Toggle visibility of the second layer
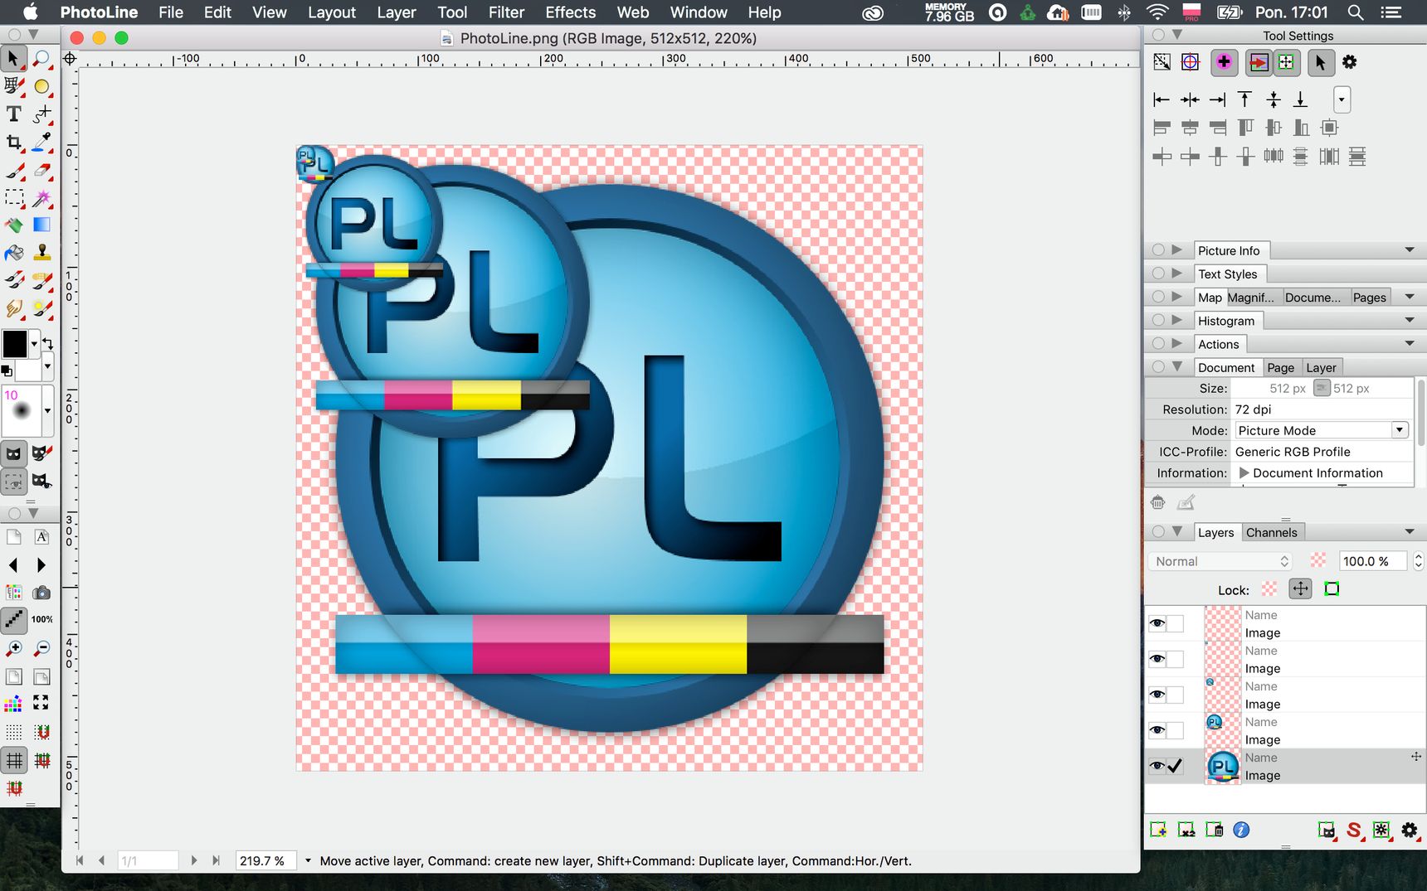The height and width of the screenshot is (891, 1427). 1157,659
